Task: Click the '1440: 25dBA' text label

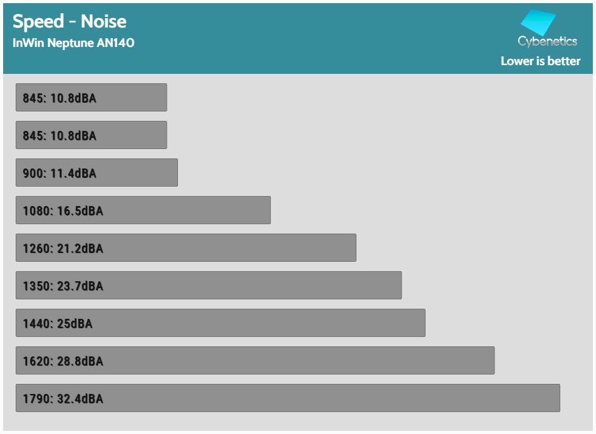Action: click(57, 324)
